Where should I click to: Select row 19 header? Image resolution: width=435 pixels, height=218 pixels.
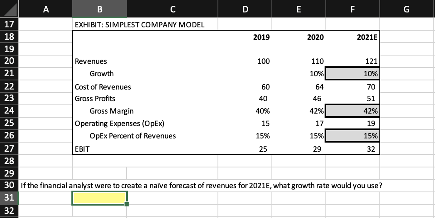pos(9,49)
